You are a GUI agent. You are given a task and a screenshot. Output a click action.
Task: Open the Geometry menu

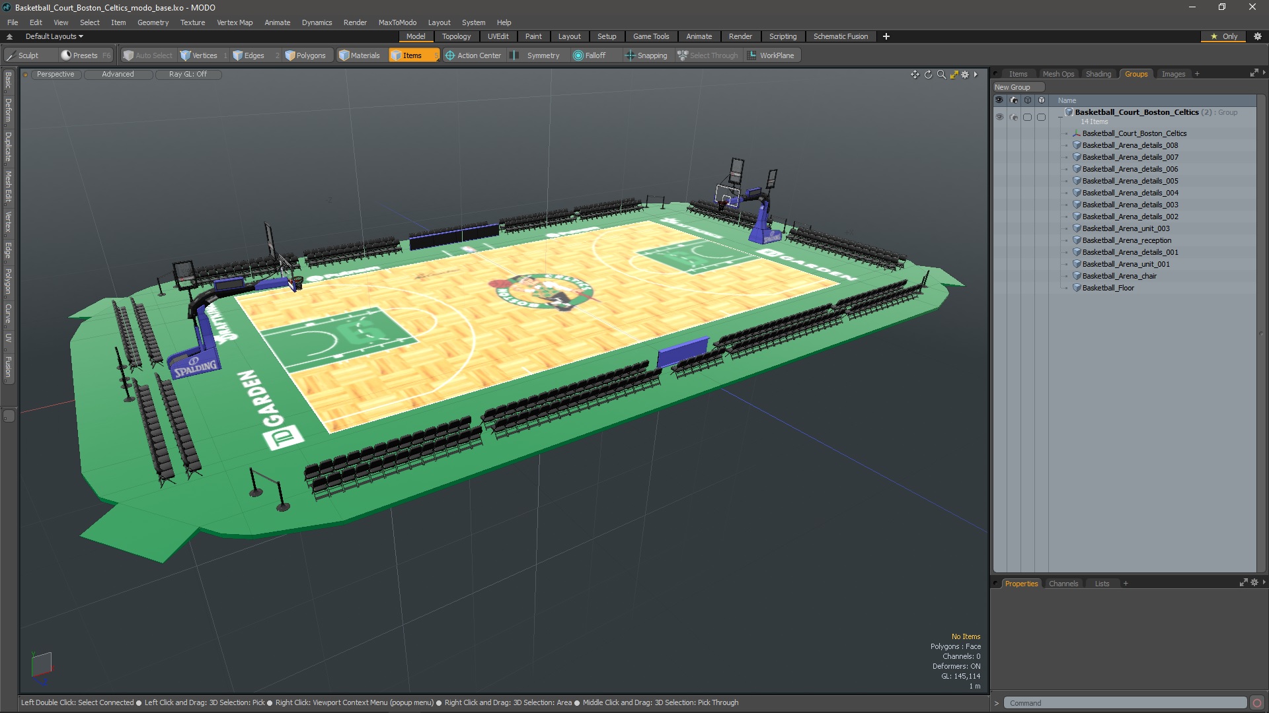[x=153, y=22]
